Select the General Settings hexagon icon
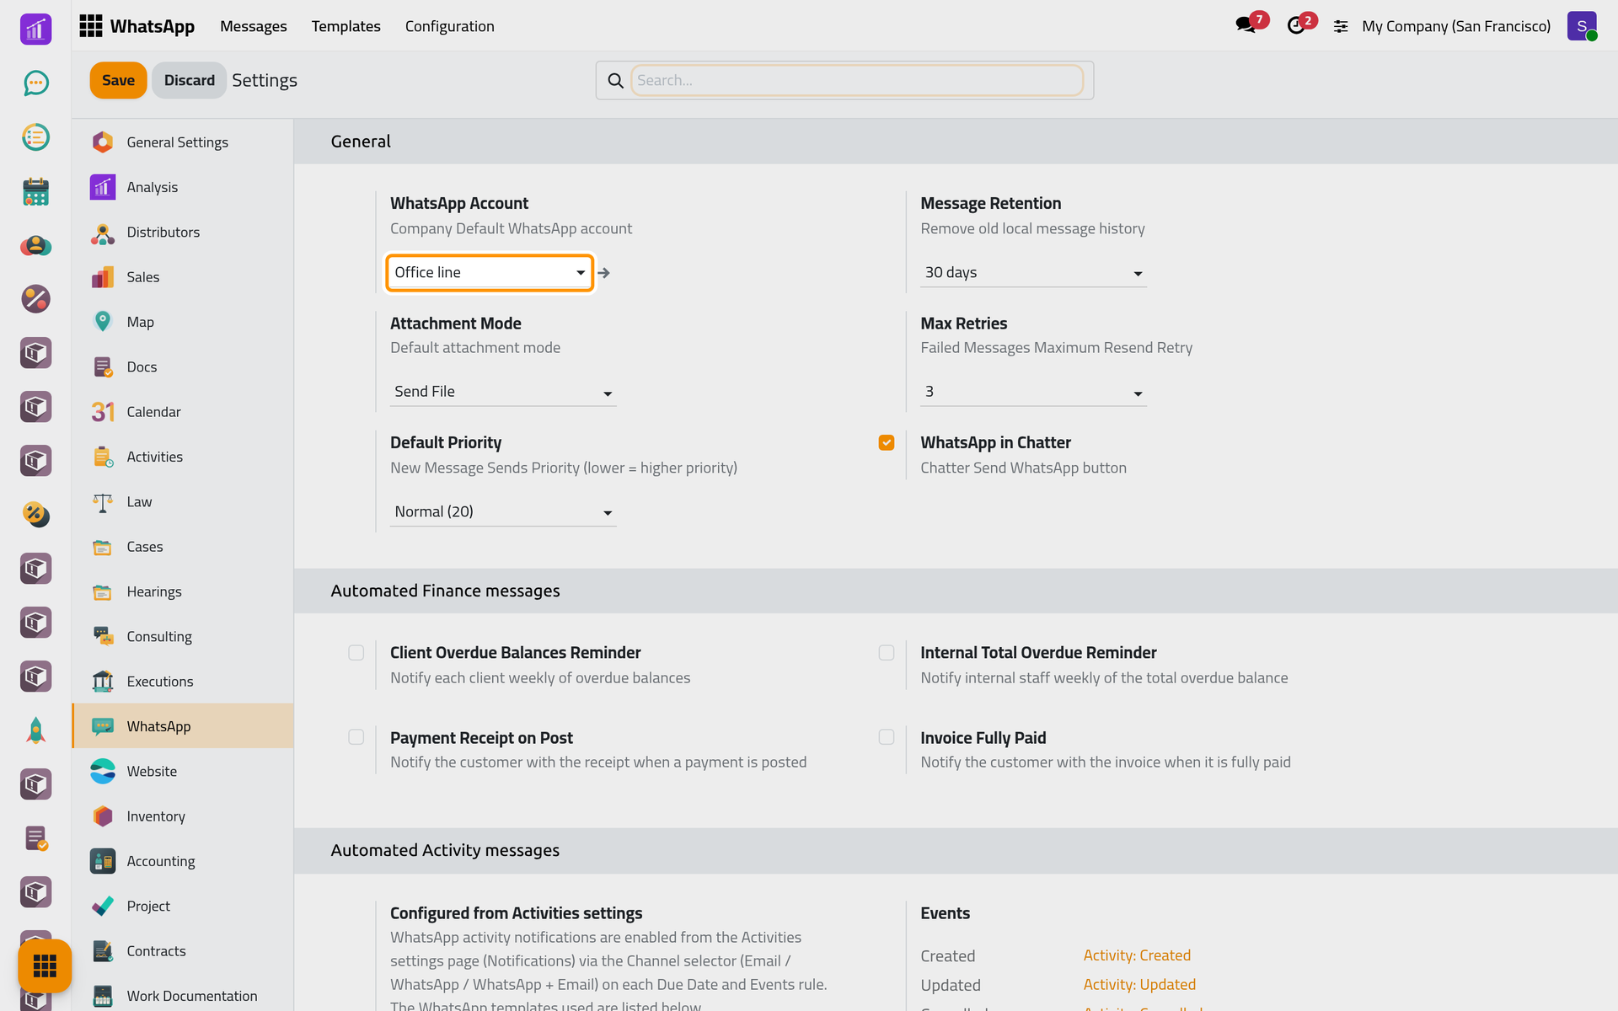The width and height of the screenshot is (1618, 1011). click(x=103, y=142)
